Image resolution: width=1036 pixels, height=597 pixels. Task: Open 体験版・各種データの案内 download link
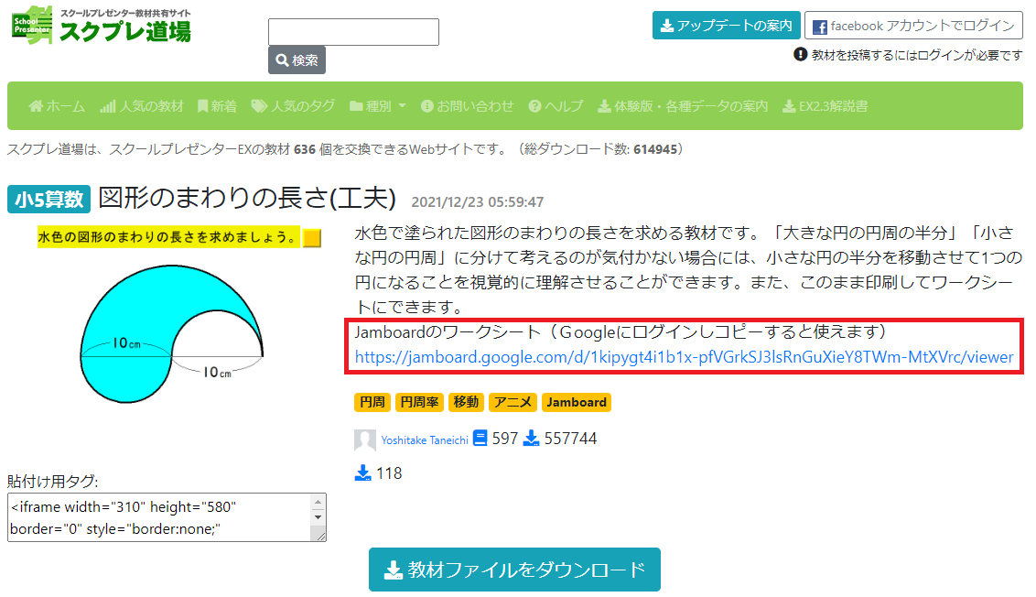683,106
